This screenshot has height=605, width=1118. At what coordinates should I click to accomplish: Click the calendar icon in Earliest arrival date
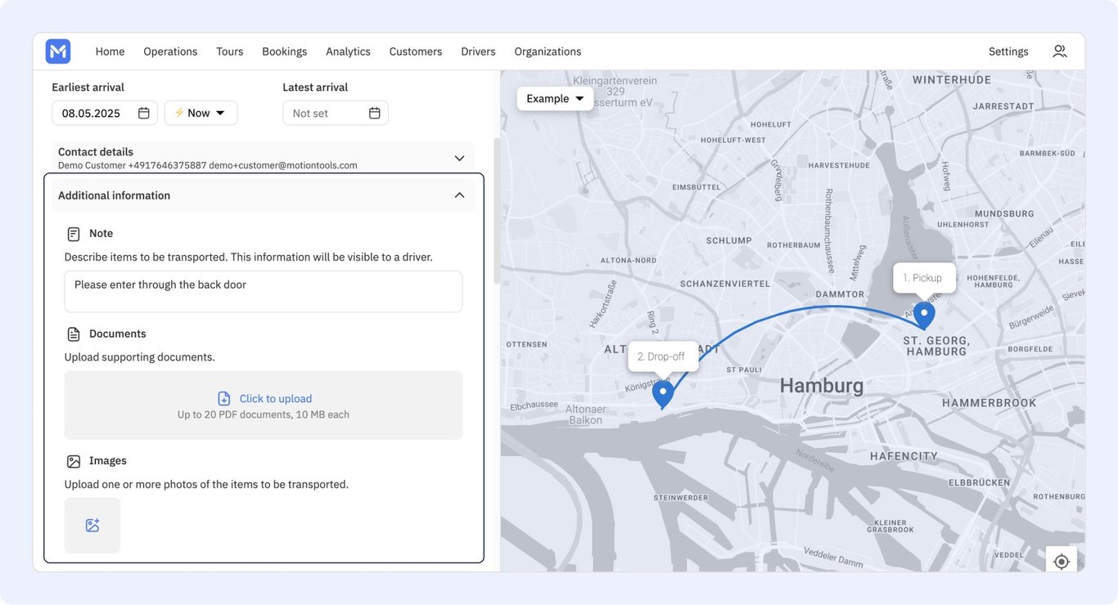coord(144,113)
